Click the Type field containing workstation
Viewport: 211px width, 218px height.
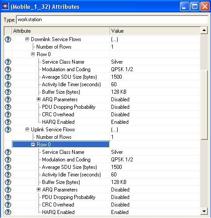[112, 19]
